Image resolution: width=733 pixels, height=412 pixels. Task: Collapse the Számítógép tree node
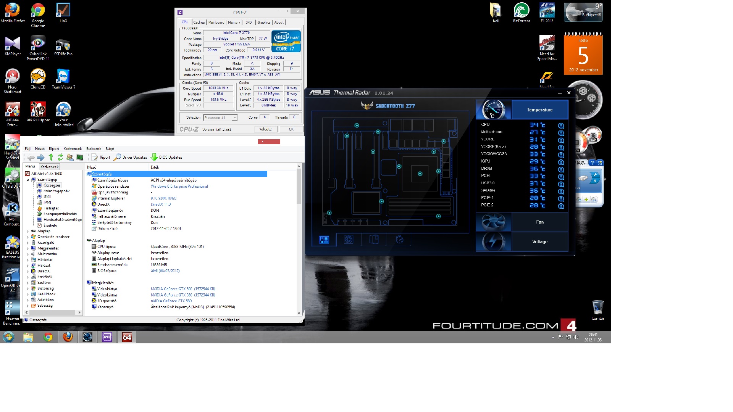(28, 180)
